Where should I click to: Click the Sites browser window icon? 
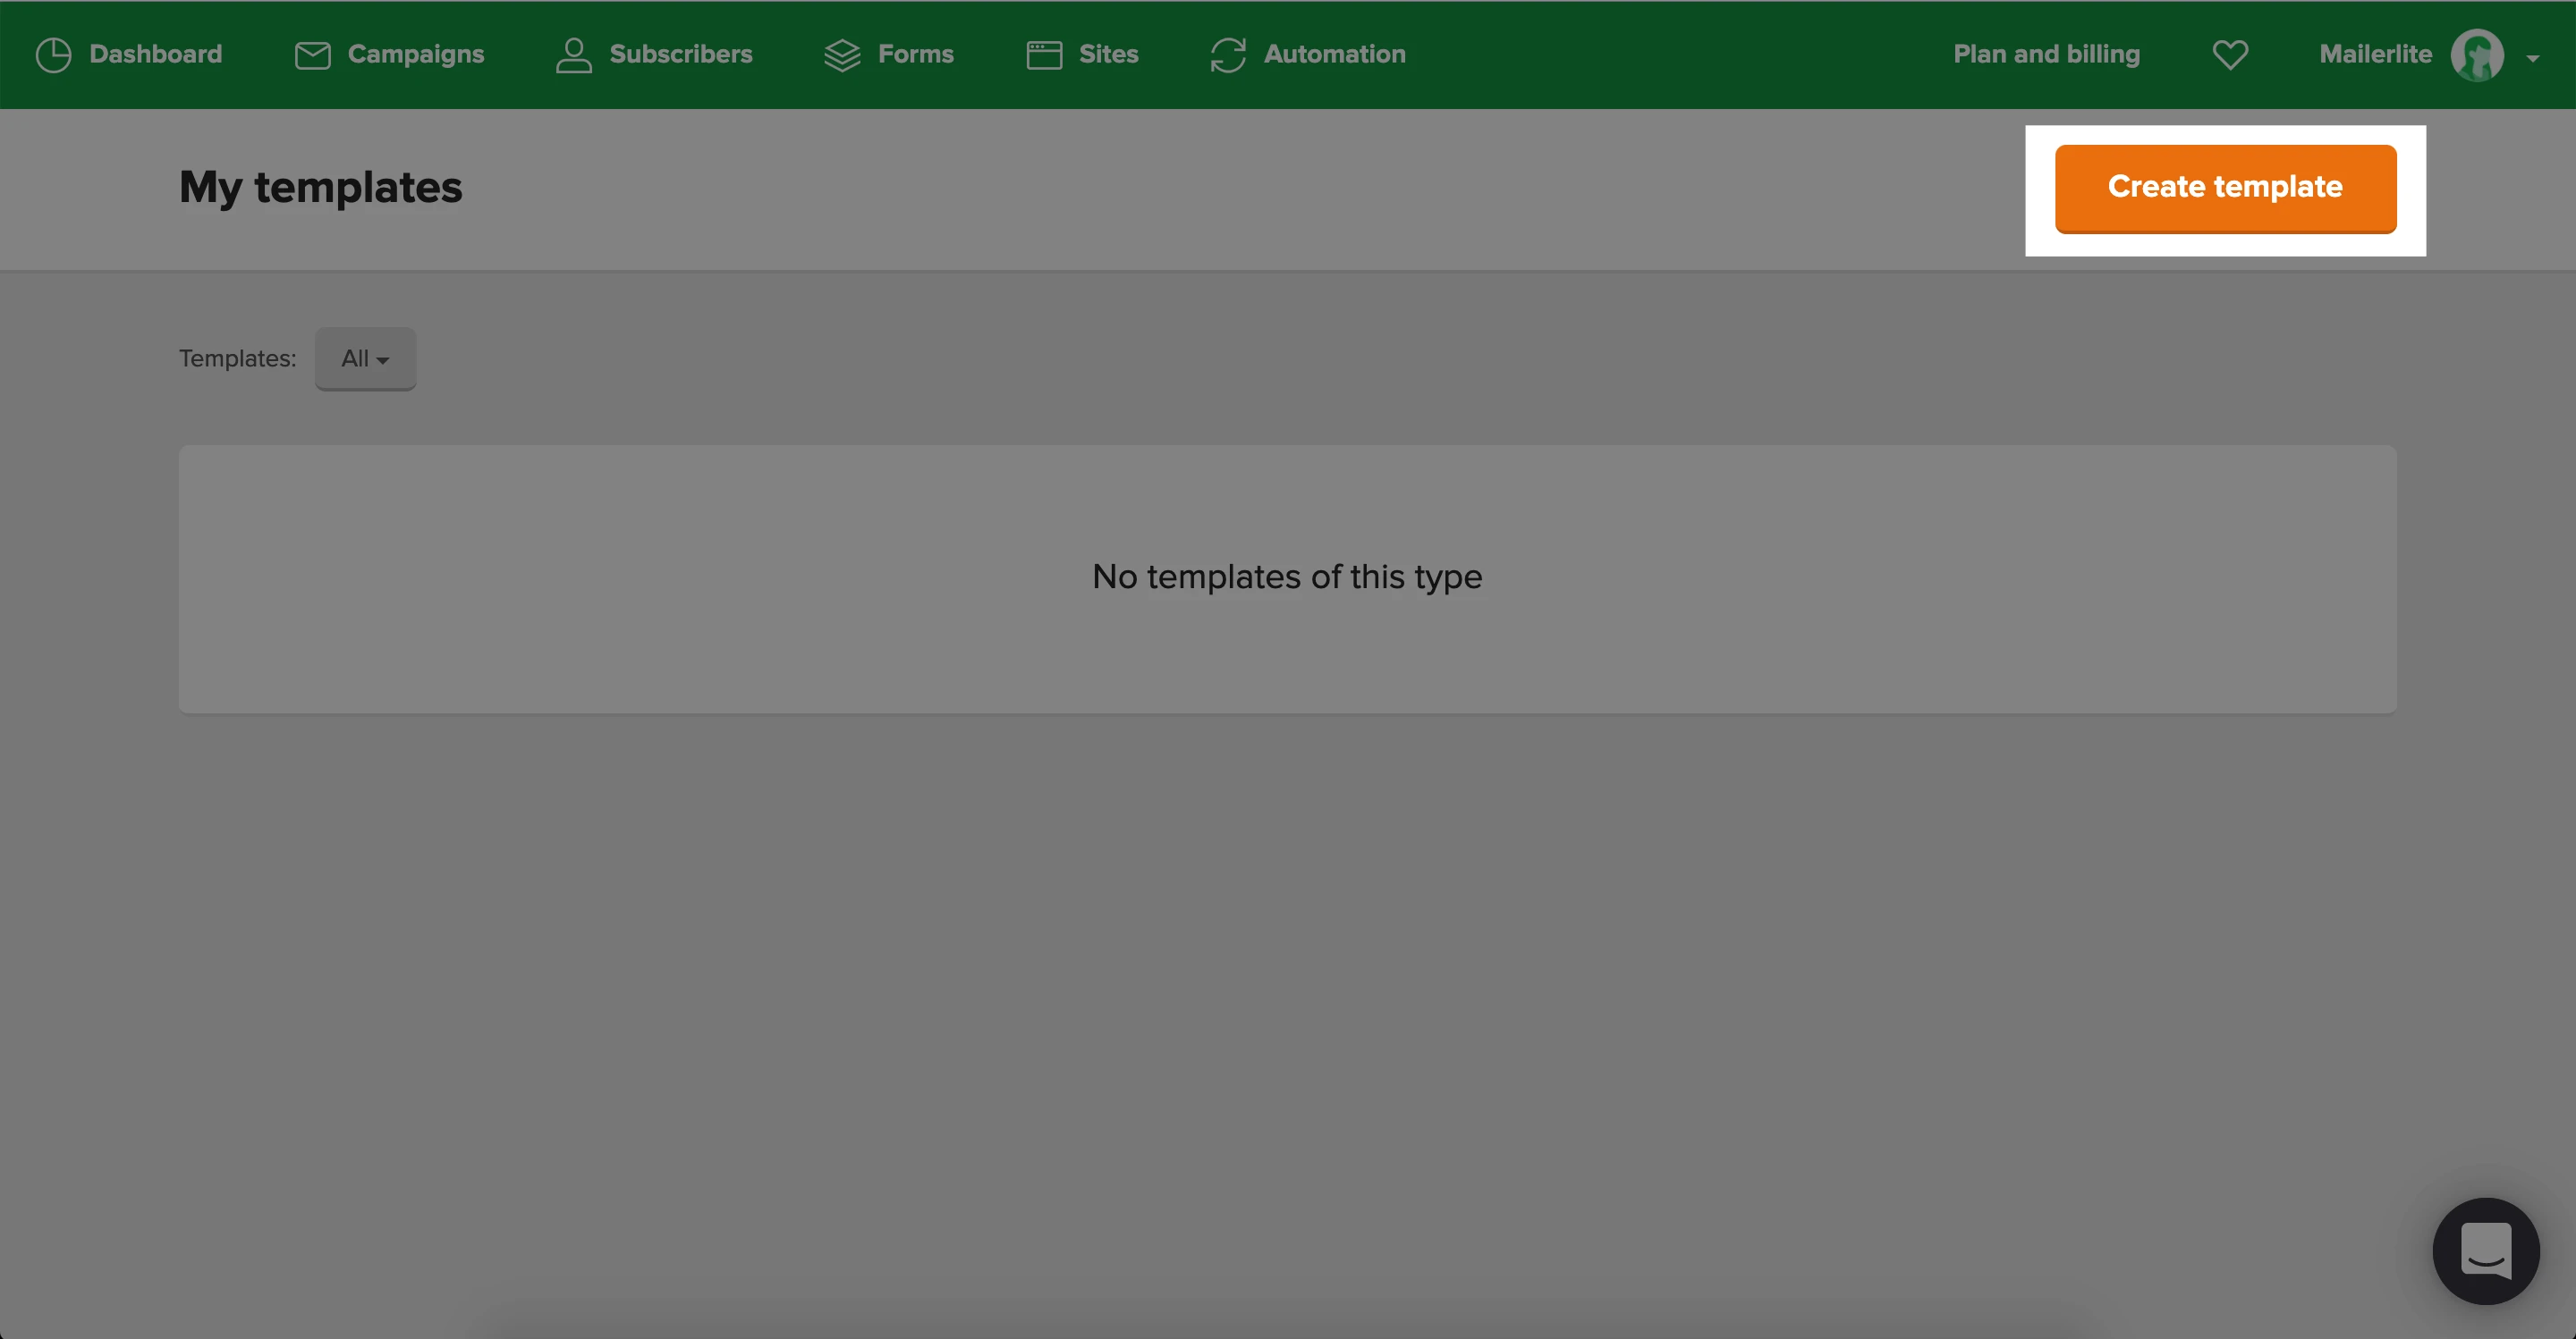[1044, 55]
